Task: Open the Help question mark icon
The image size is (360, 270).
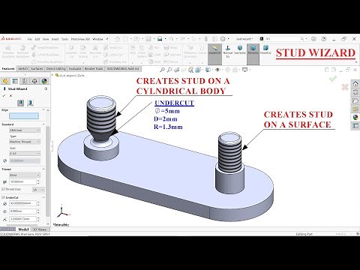Action: tap(324, 39)
